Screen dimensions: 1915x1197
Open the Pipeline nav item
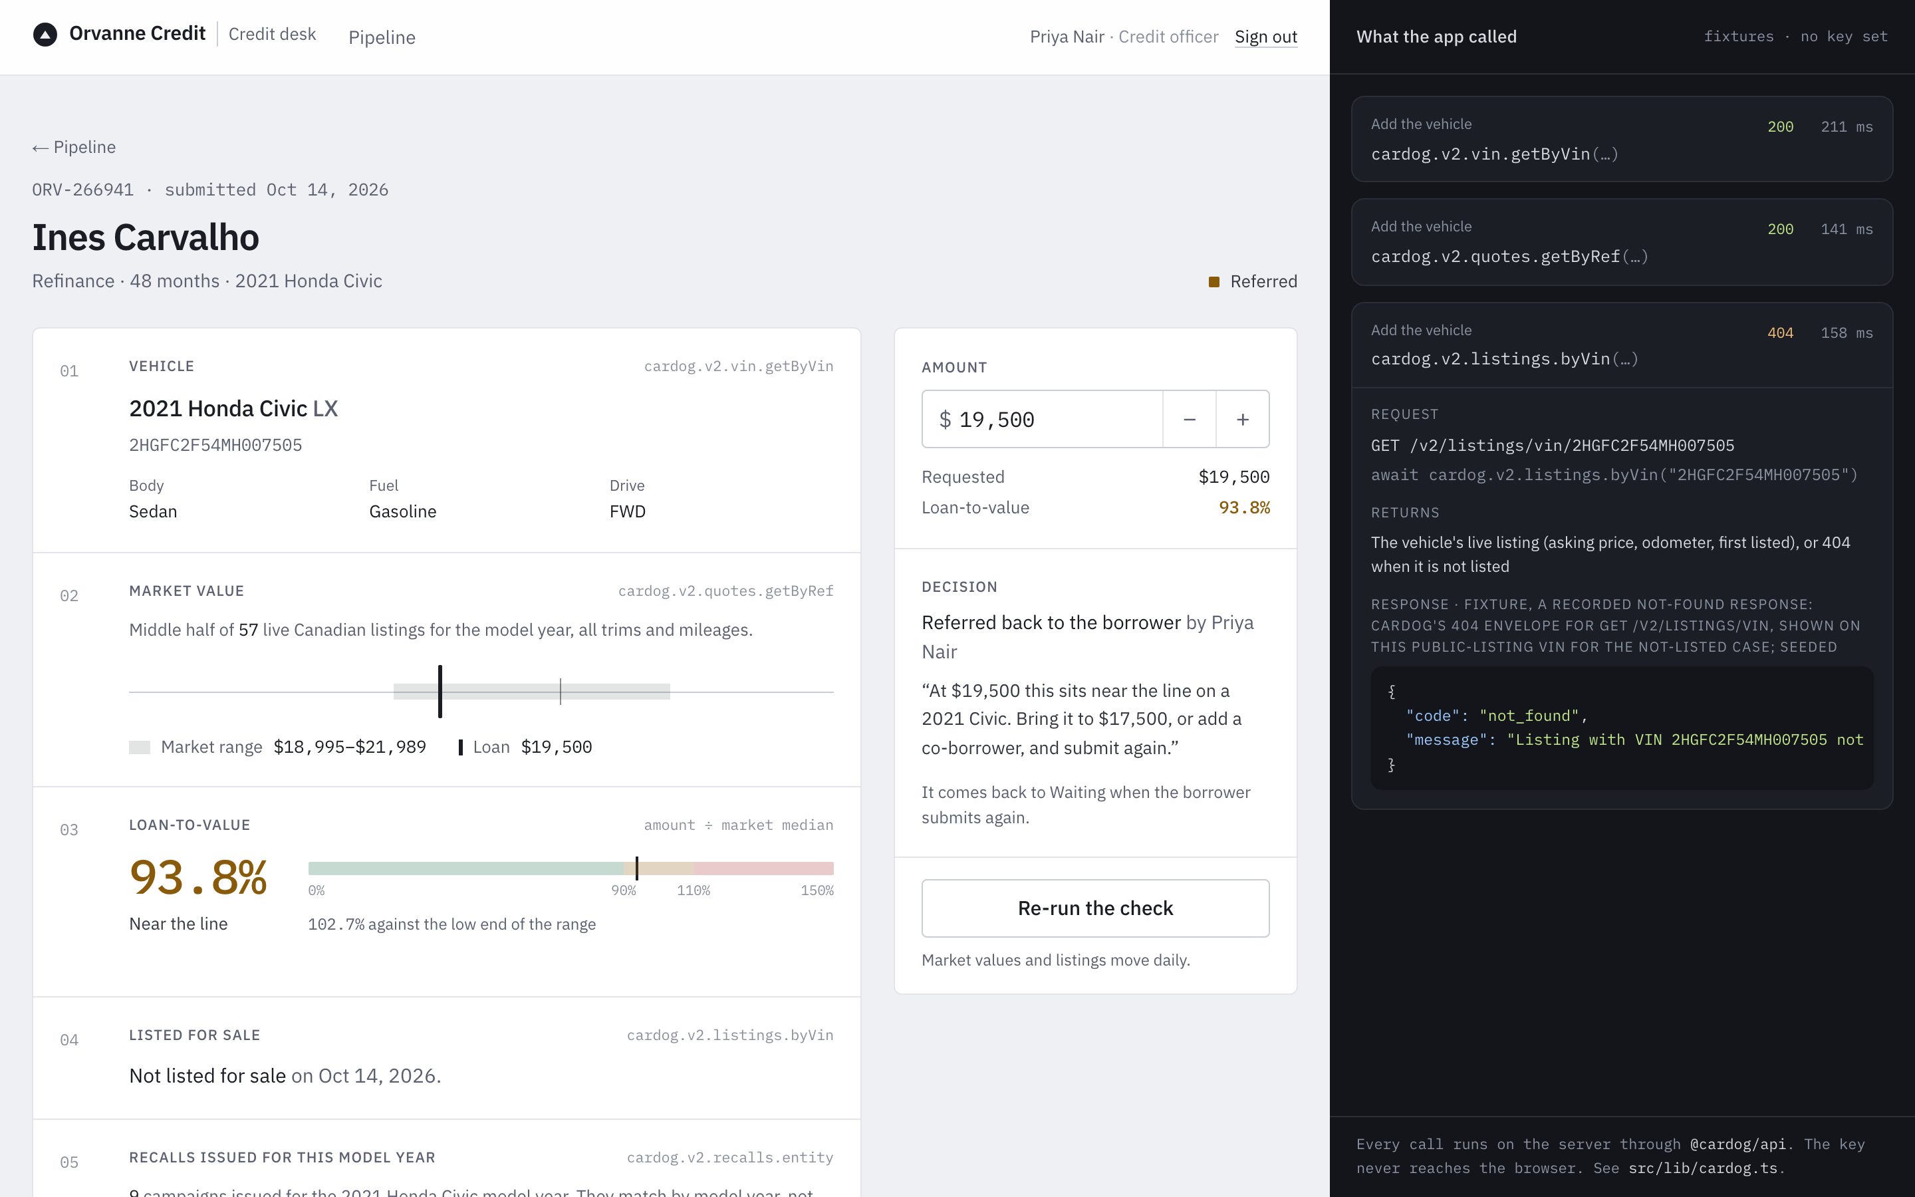[382, 37]
